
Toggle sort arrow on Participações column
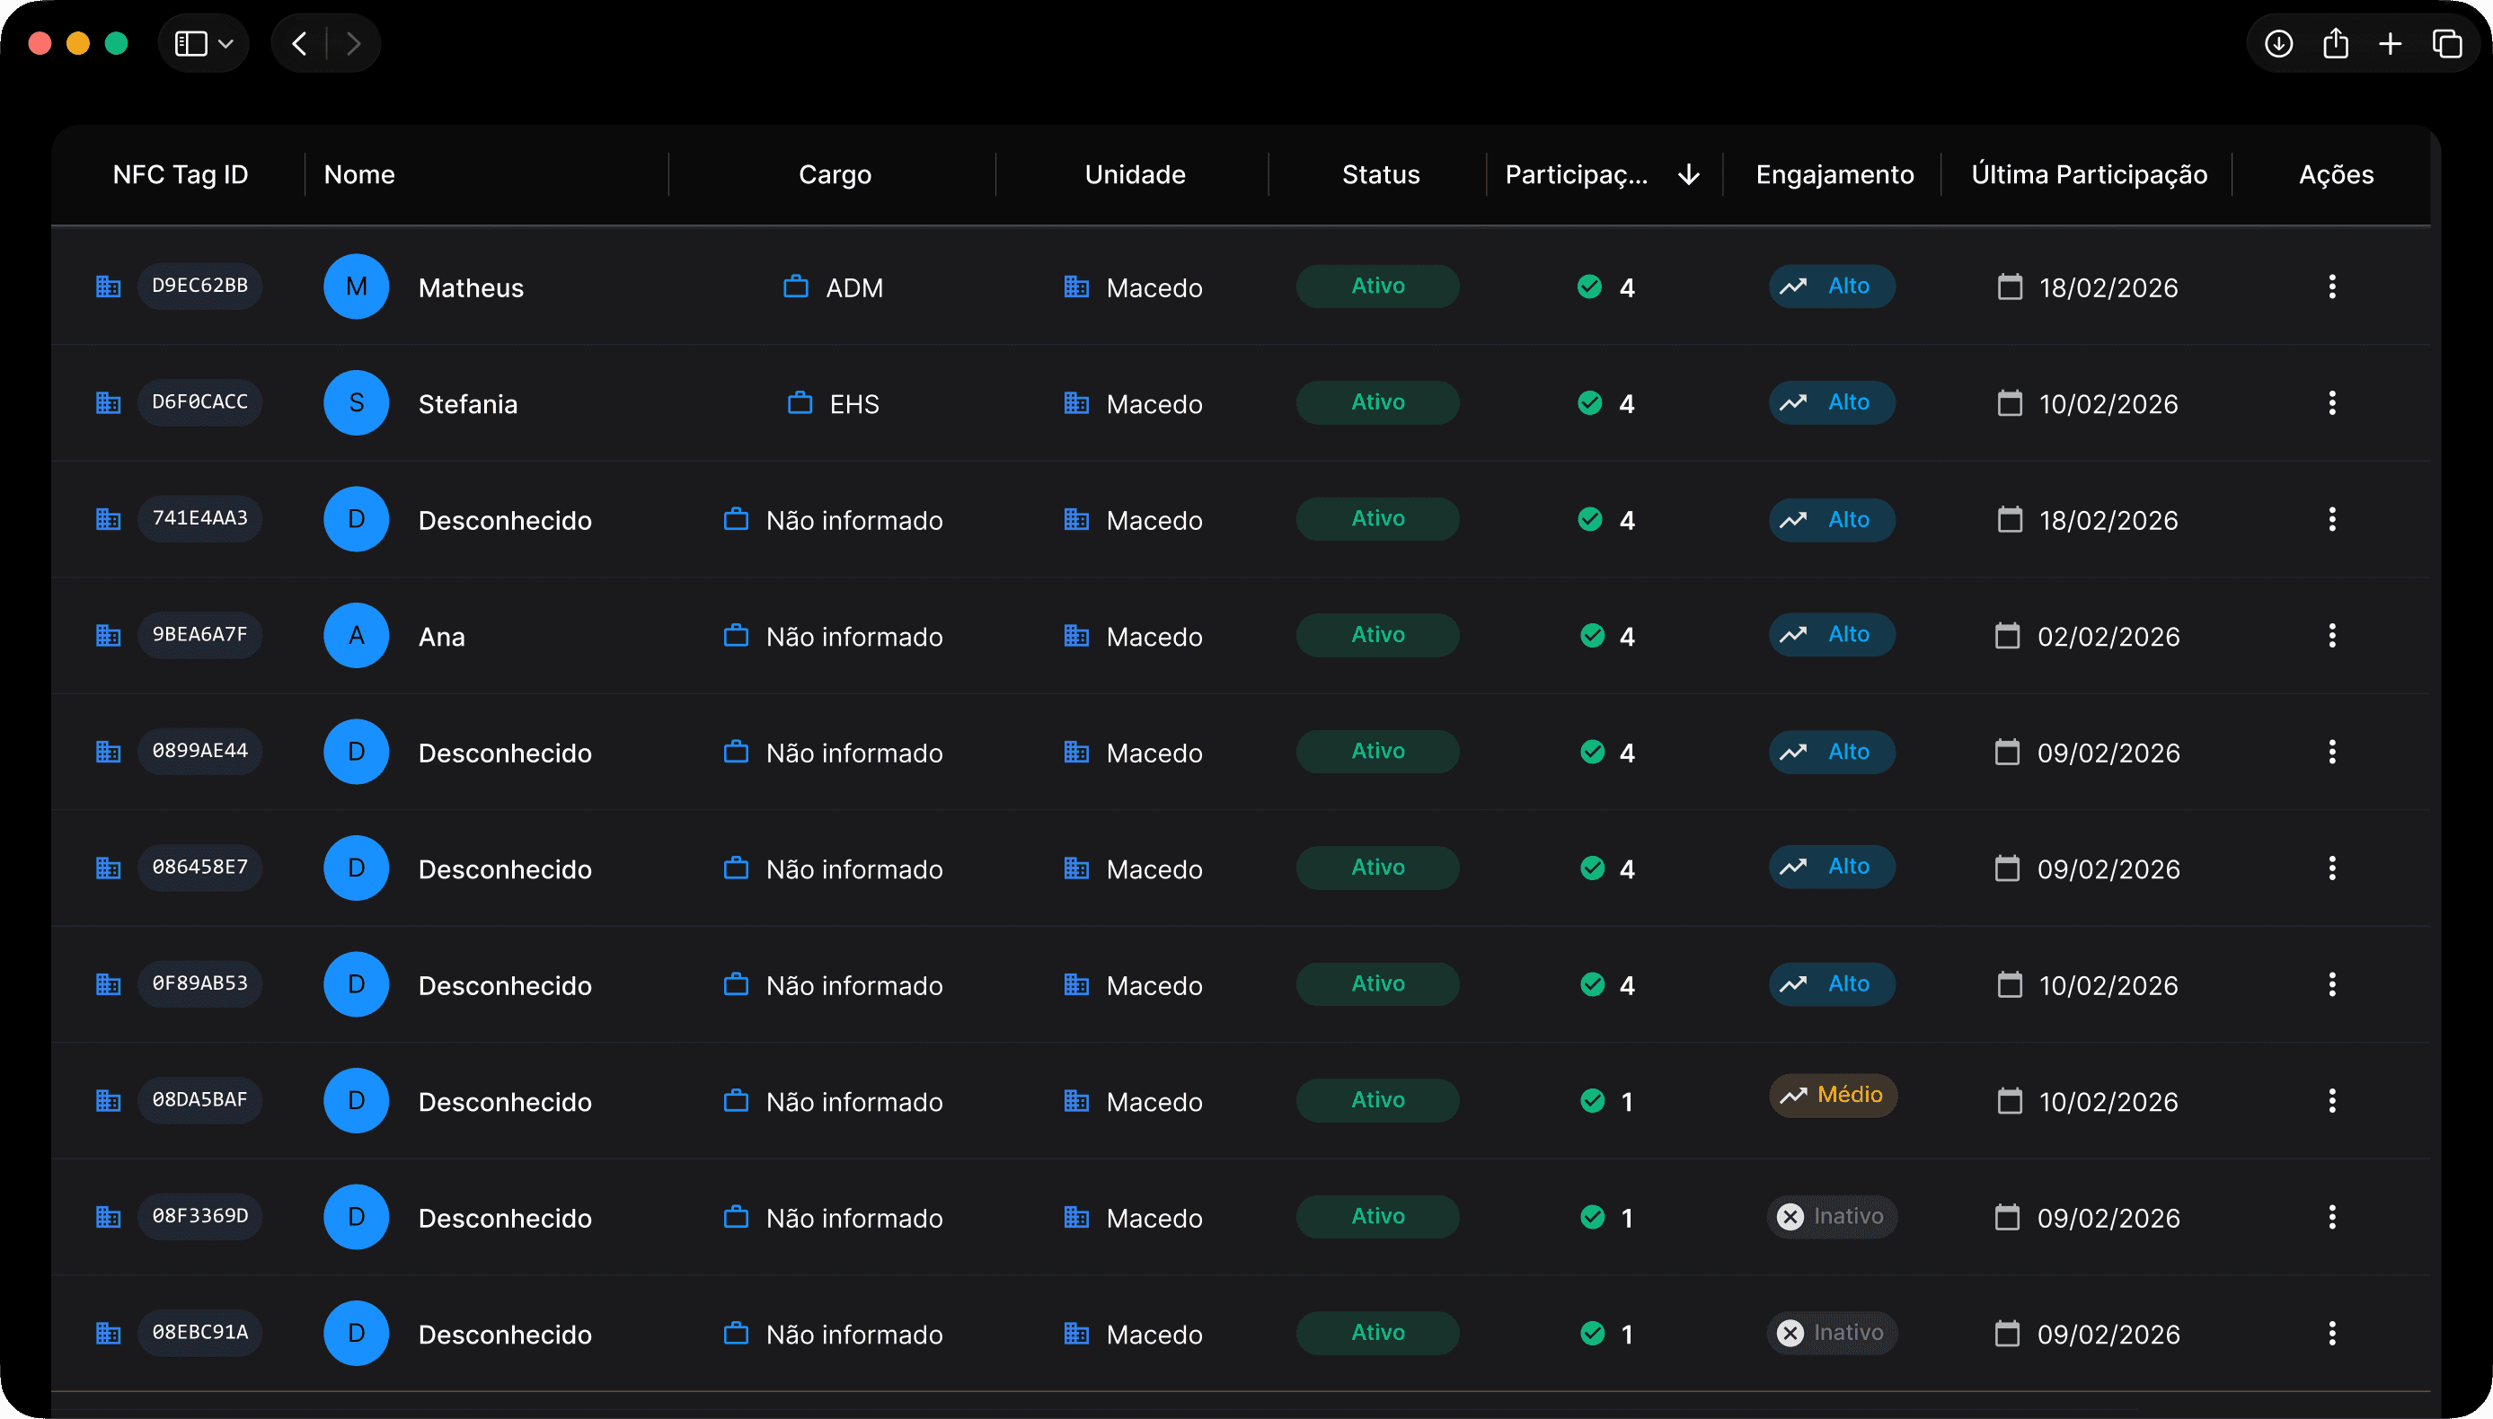[x=1689, y=174]
